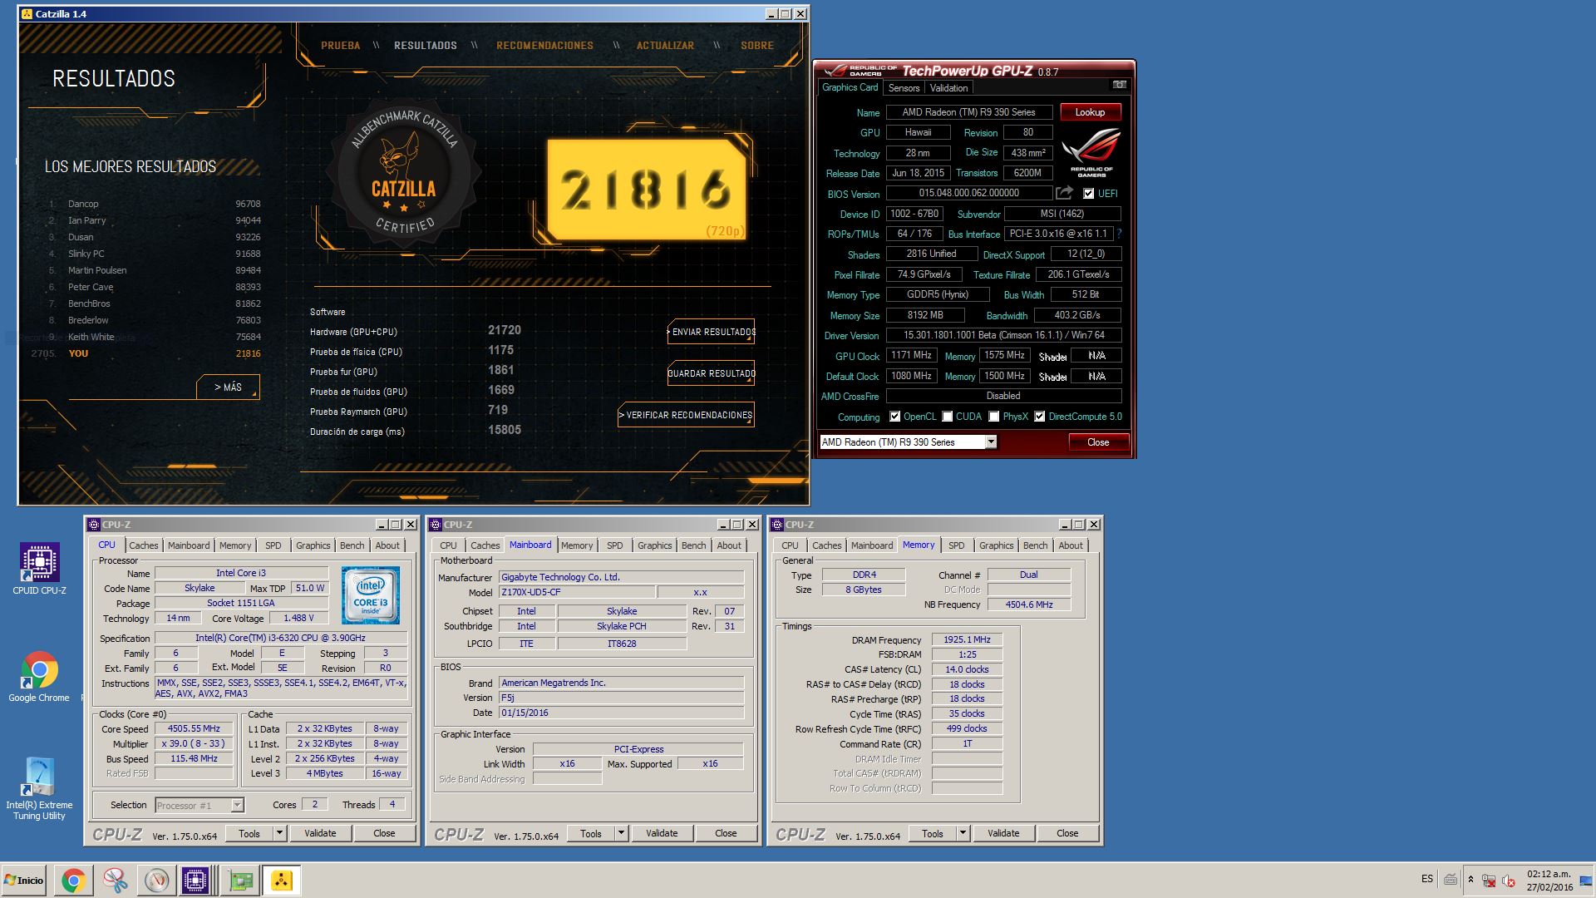Image resolution: width=1596 pixels, height=898 pixels.
Task: Click Validate in the Memory CPU-Z window
Action: pyautogui.click(x=1003, y=833)
